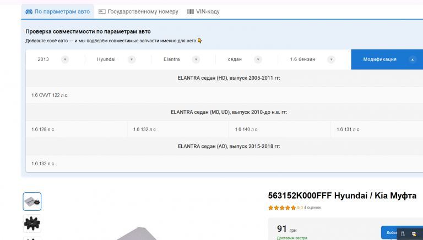The image size is (423, 240).
Task: Click the five-star rating icons
Action: click(x=282, y=208)
